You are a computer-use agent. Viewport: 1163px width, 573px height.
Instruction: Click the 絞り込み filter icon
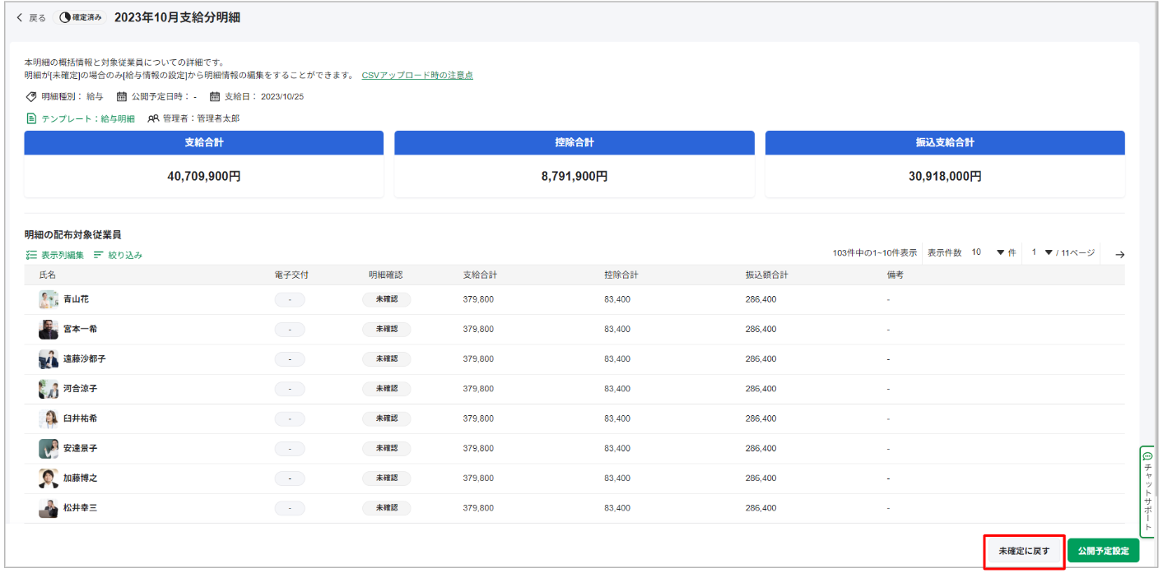(99, 256)
